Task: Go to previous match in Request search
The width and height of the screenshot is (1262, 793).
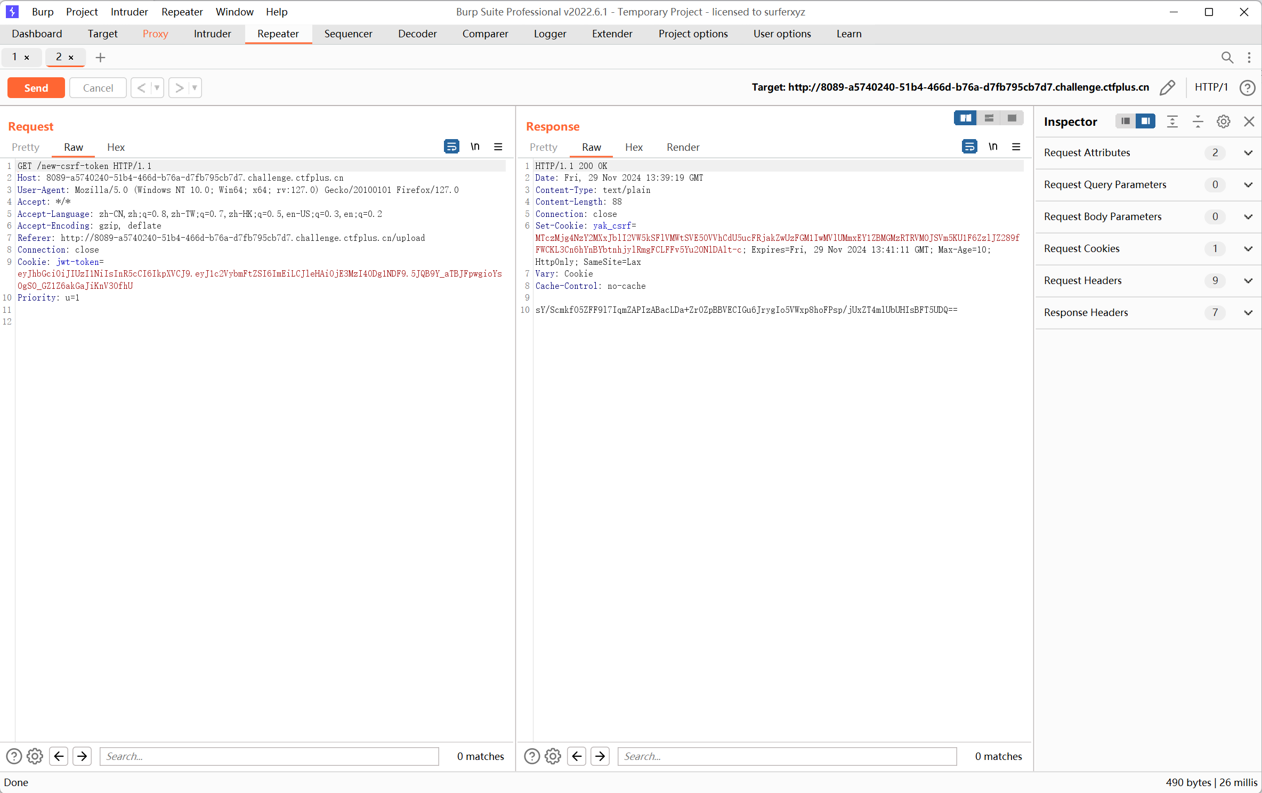Action: [59, 756]
